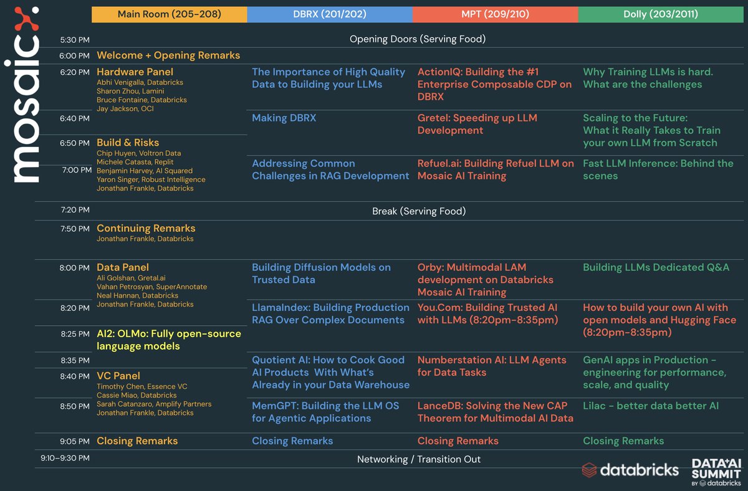The width and height of the screenshot is (748, 491).
Task: Click speaker Sarah Catanzaro, Amplify Partners
Action: (x=154, y=404)
